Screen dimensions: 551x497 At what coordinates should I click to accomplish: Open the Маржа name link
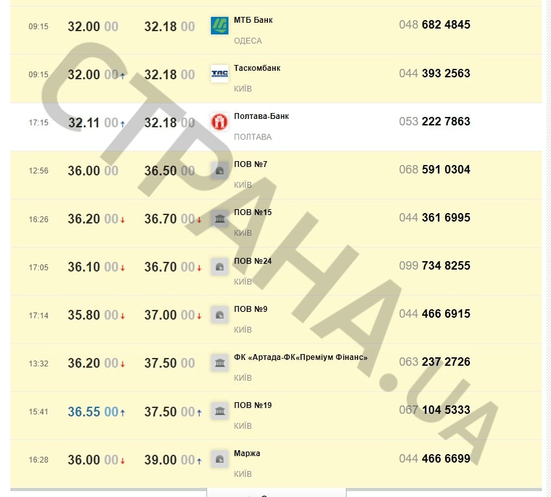[247, 453]
